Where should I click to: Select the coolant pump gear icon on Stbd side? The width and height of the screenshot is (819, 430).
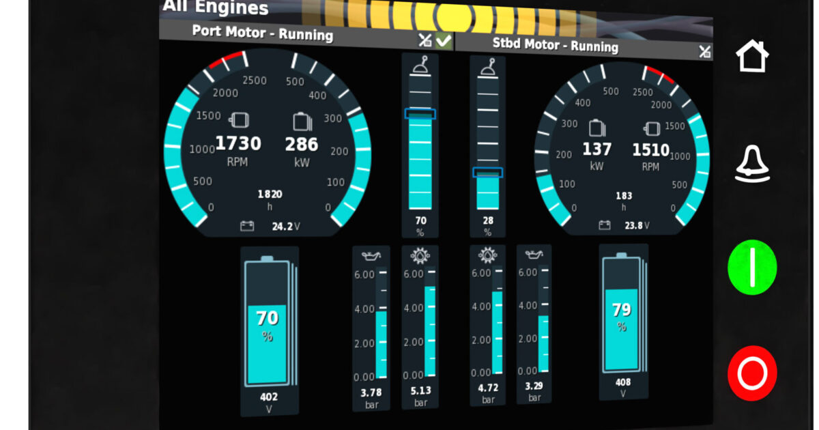[487, 253]
